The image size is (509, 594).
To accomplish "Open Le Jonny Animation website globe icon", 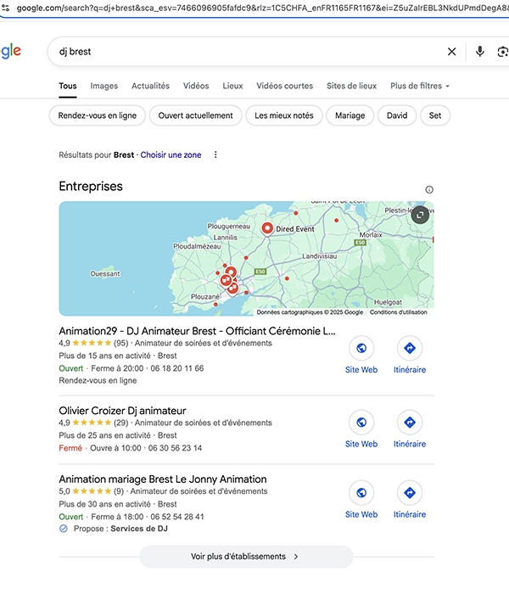I will (x=361, y=492).
